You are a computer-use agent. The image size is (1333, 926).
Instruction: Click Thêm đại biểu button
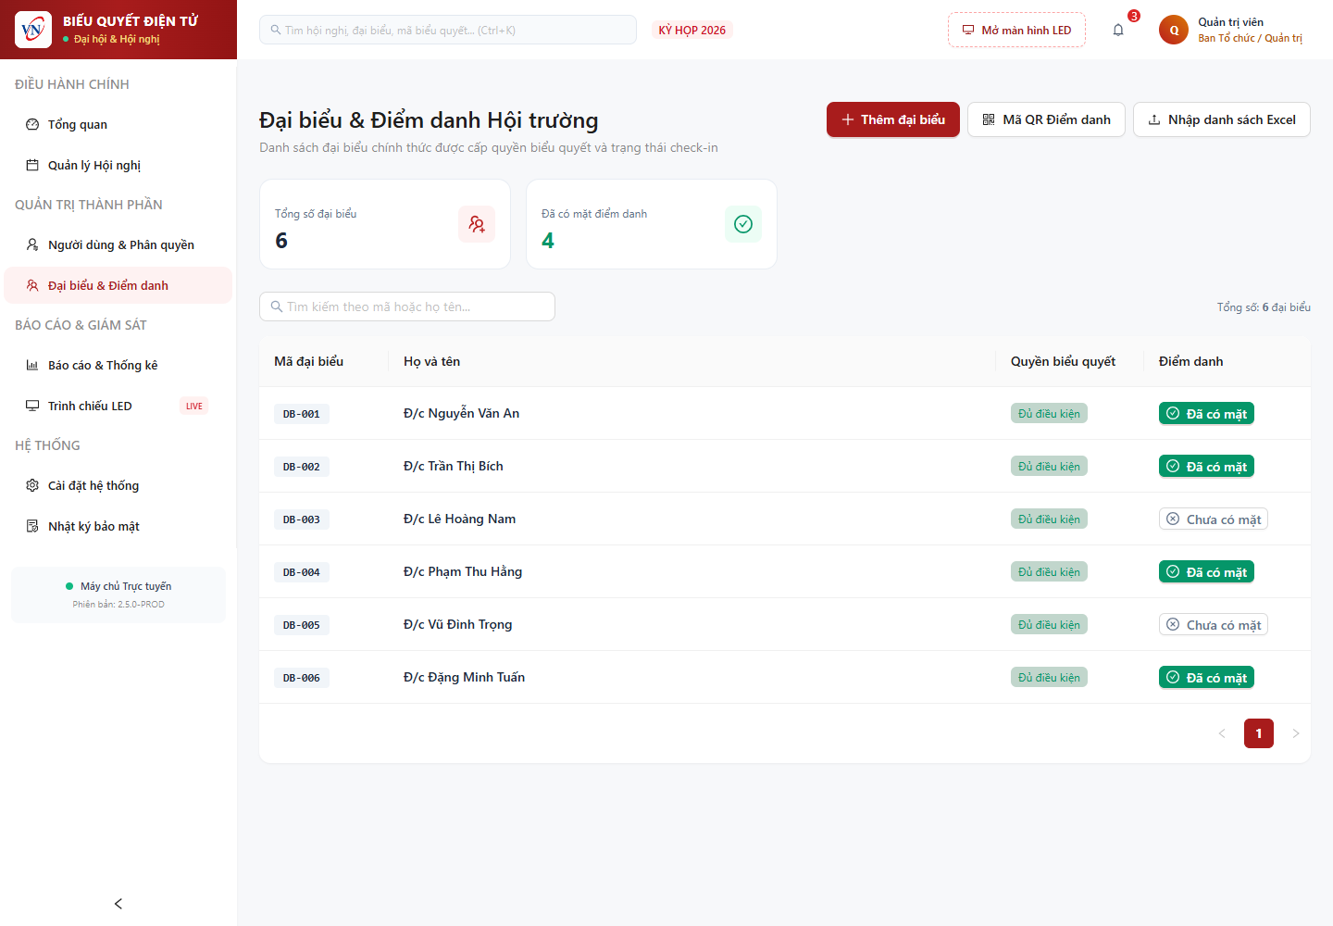(893, 119)
